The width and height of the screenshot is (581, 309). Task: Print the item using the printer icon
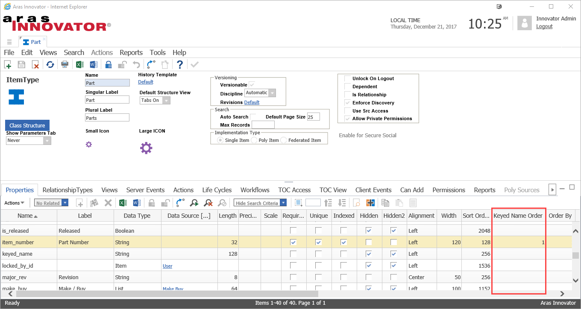(65, 64)
